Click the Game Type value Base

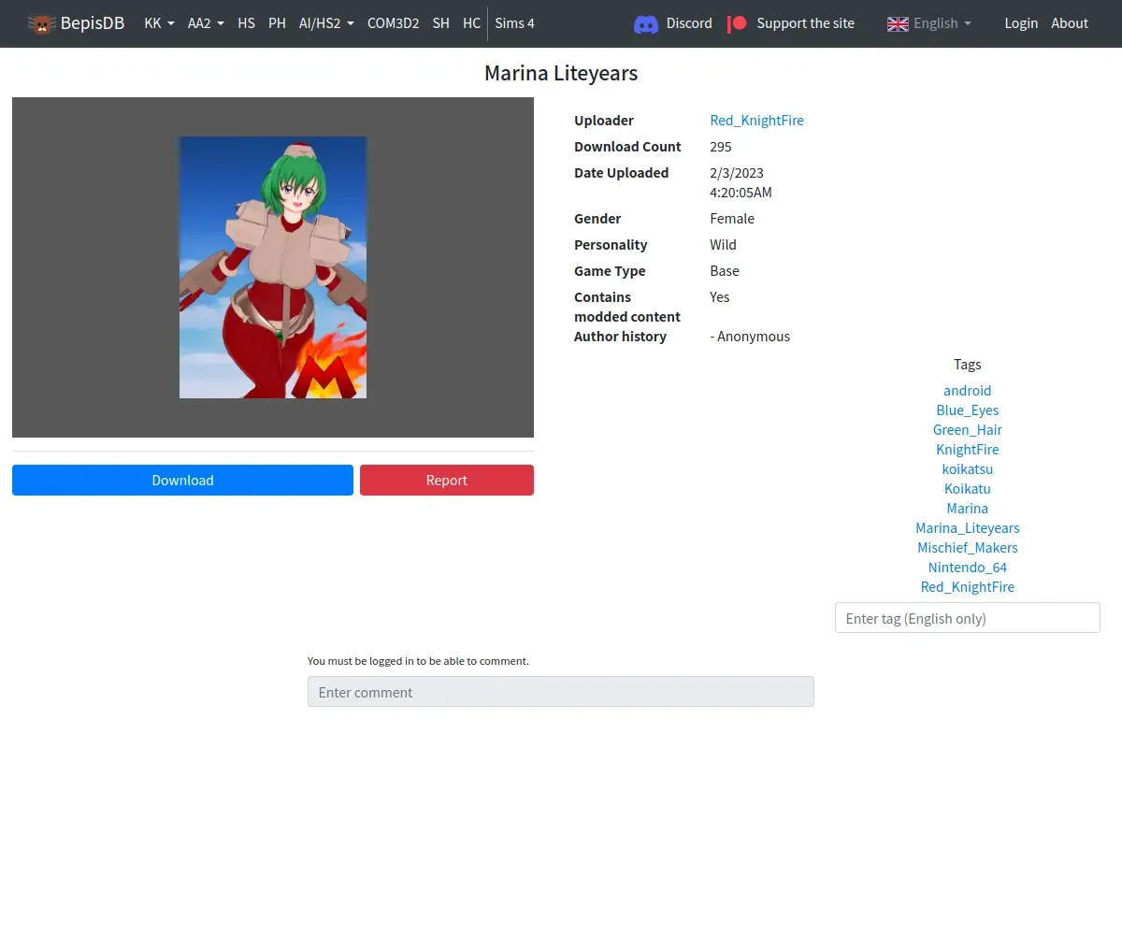[725, 271]
